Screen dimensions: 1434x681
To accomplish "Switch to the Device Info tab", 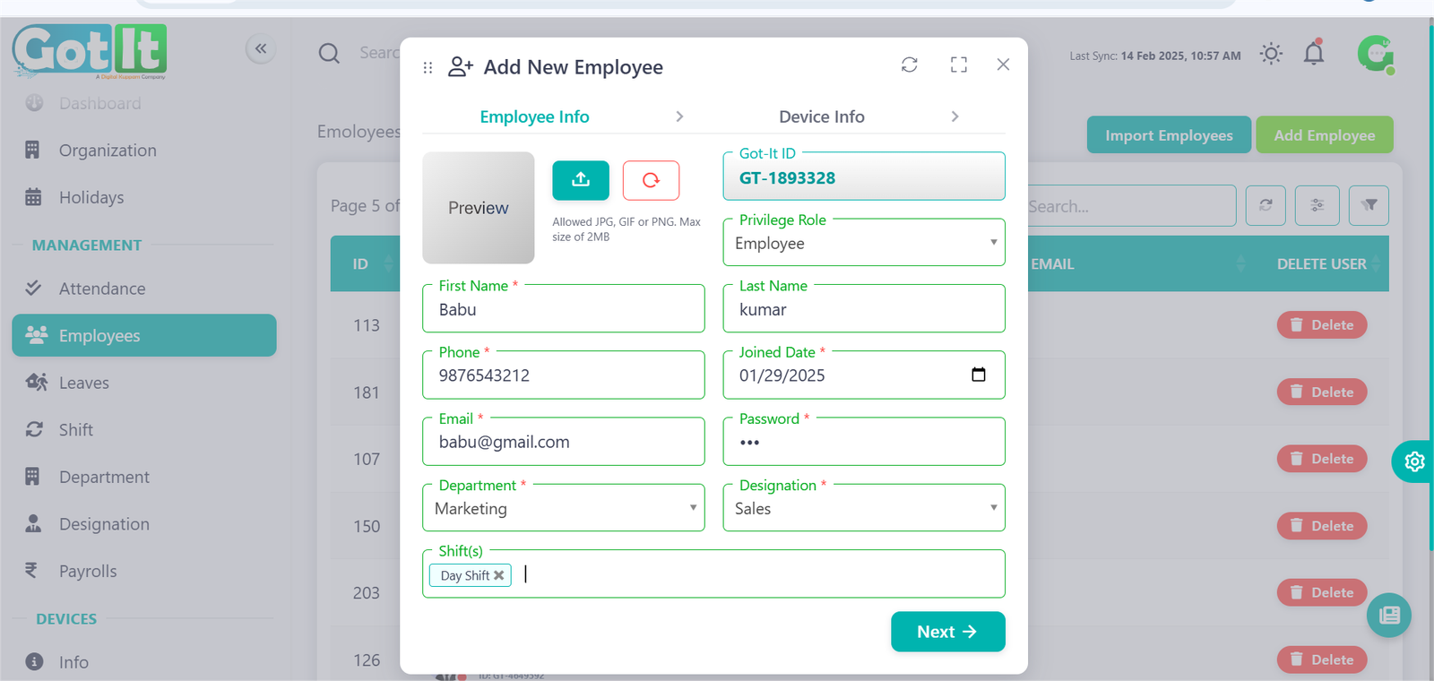I will 821,116.
